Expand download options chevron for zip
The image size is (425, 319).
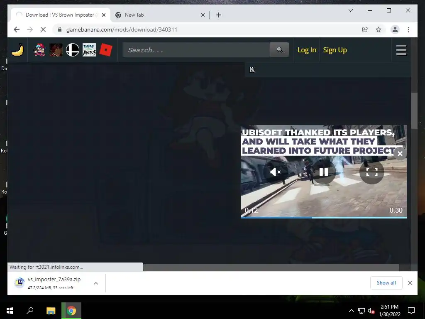click(96, 283)
